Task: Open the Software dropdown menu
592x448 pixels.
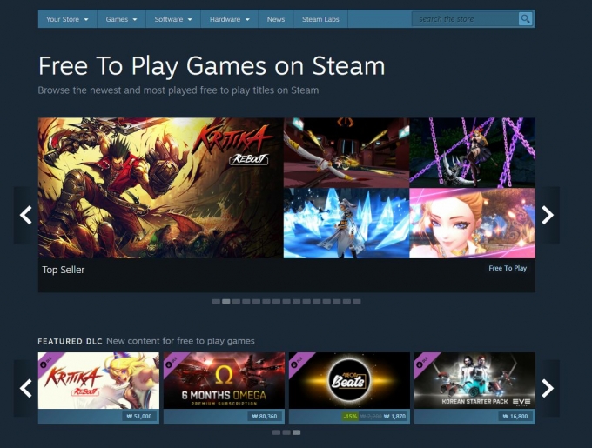Action: pyautogui.click(x=173, y=19)
